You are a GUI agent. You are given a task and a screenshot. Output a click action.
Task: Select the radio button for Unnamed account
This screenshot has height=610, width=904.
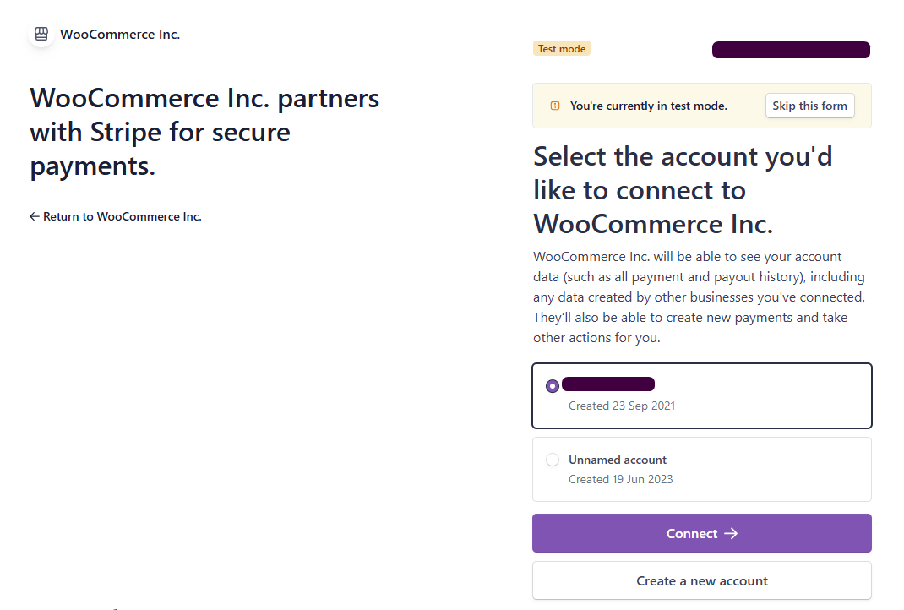[553, 460]
